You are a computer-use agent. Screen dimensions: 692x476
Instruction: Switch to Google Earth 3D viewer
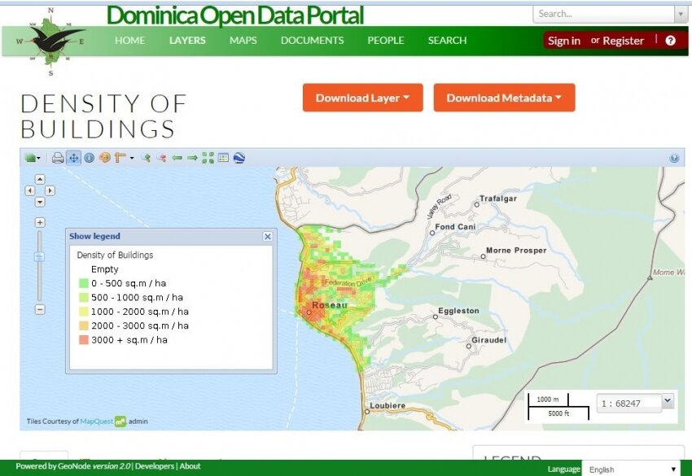point(239,158)
